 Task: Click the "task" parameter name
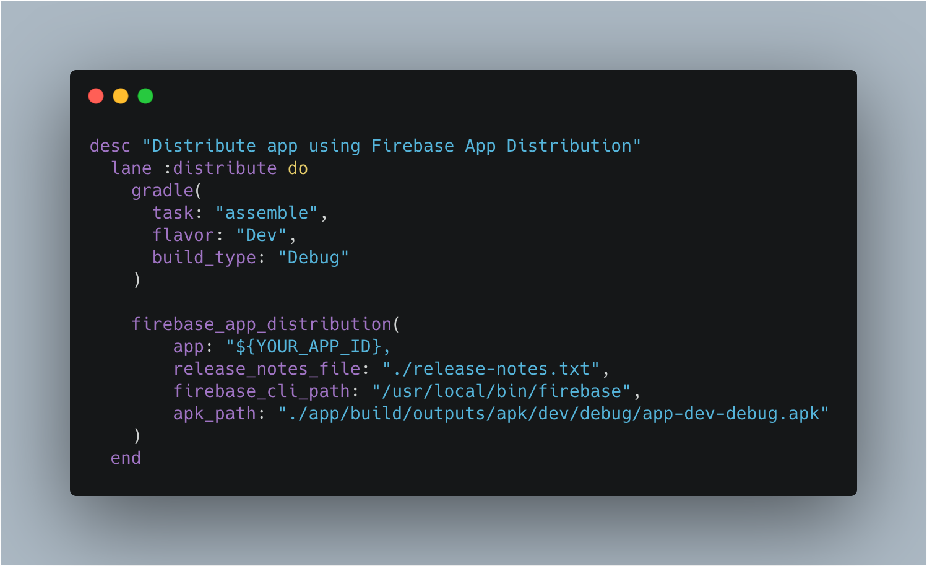173,213
